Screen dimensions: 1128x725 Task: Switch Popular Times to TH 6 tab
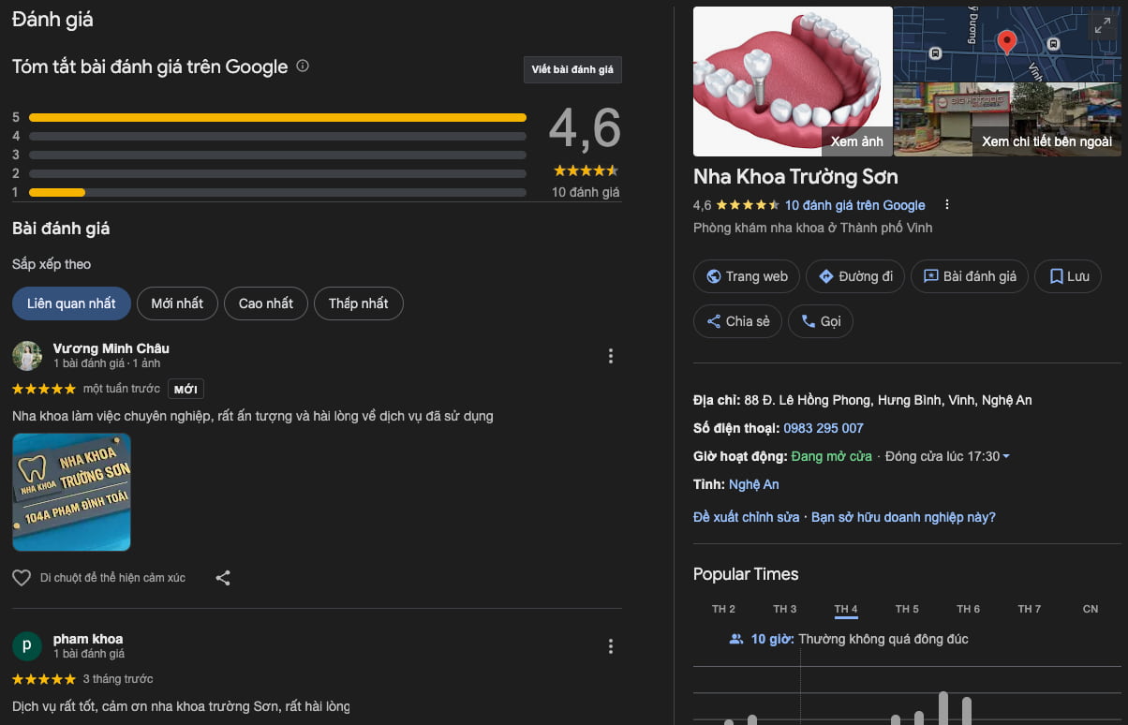(968, 609)
